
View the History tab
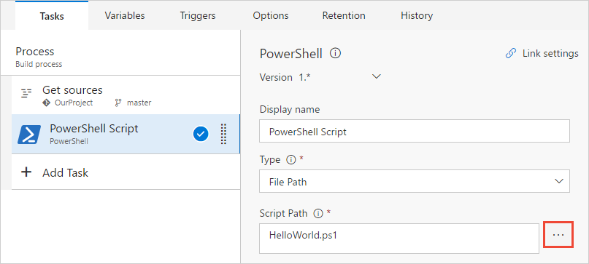(x=417, y=16)
